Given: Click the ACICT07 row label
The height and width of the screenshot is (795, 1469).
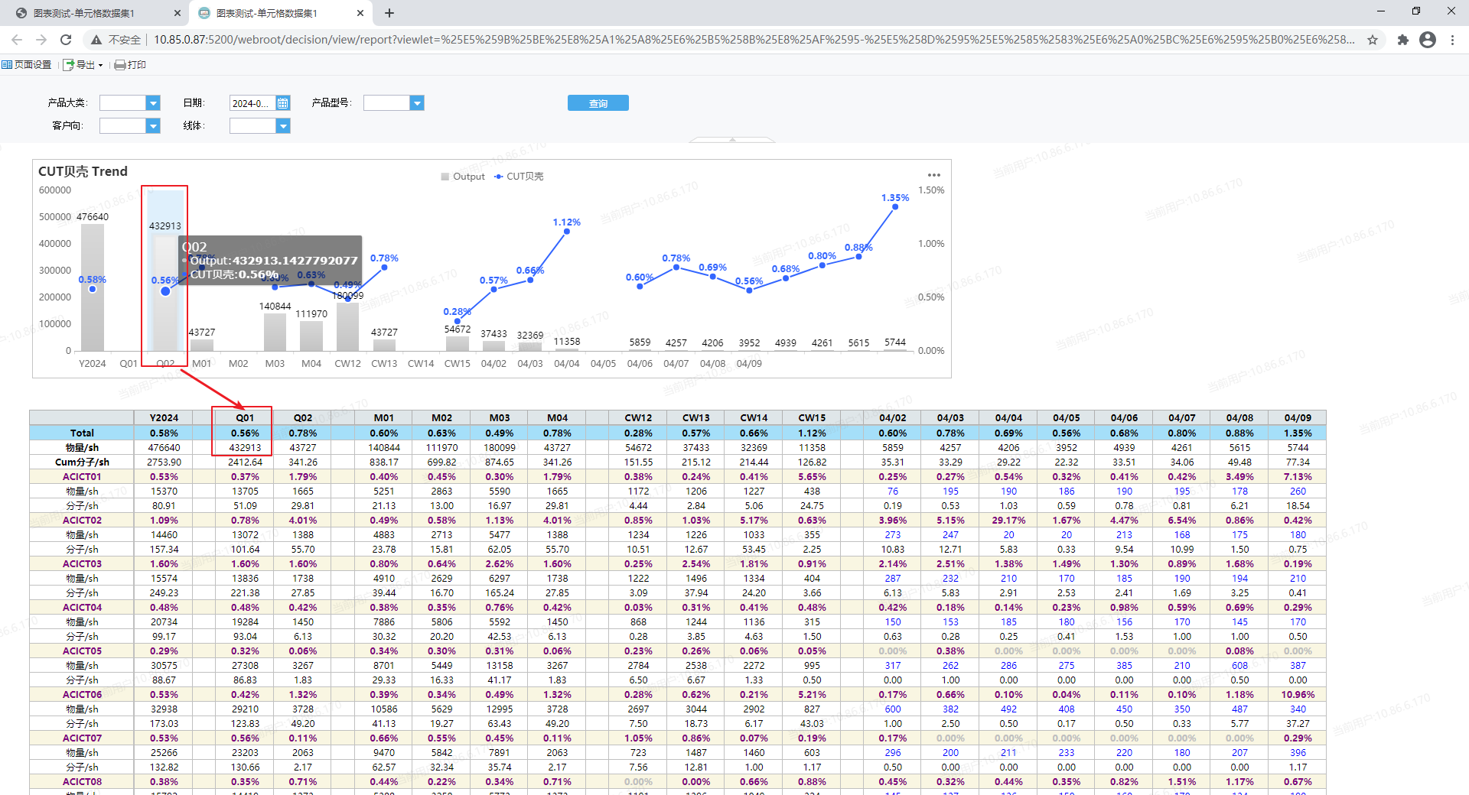Looking at the screenshot, I should tap(82, 738).
